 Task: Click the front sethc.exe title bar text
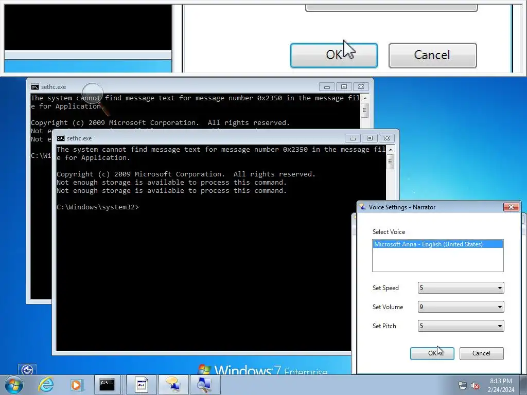click(x=79, y=138)
